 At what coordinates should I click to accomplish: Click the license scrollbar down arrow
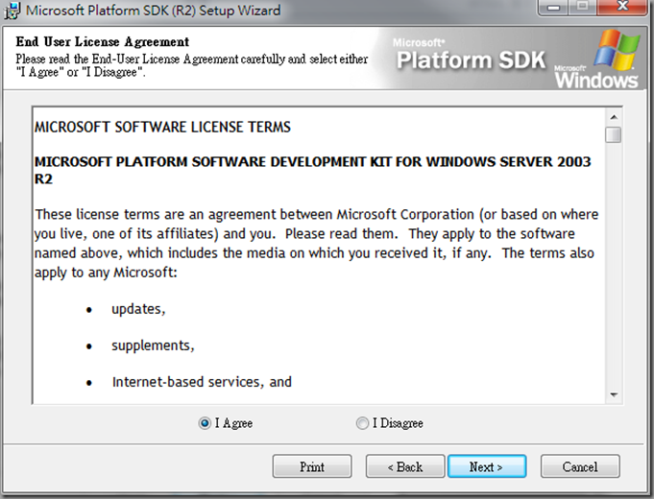click(614, 394)
